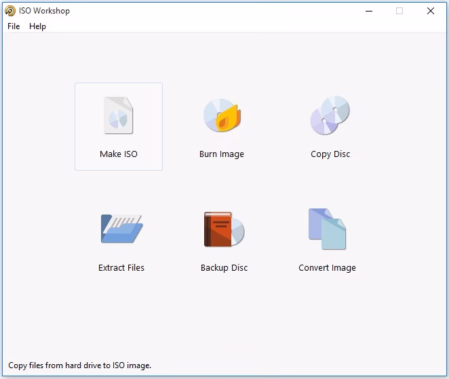
Task: Open the Help menu
Action: coord(38,26)
